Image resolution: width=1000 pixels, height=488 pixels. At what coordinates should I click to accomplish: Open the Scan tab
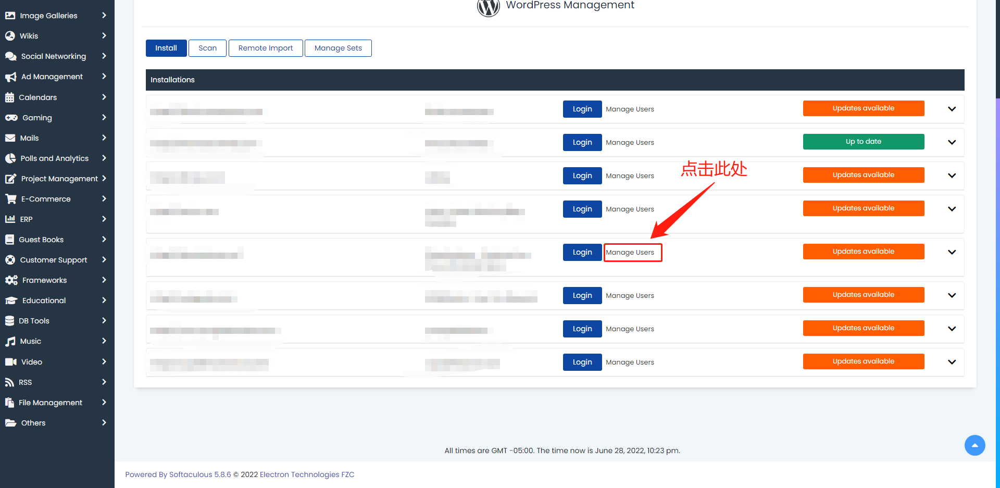pos(207,48)
